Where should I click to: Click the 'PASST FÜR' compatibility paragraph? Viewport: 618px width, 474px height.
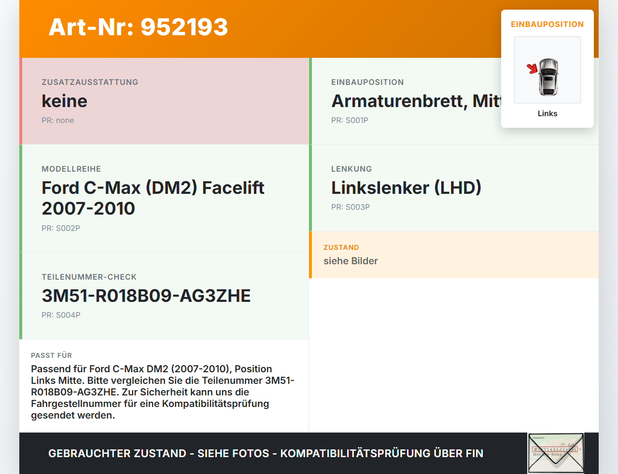pyautogui.click(x=163, y=392)
